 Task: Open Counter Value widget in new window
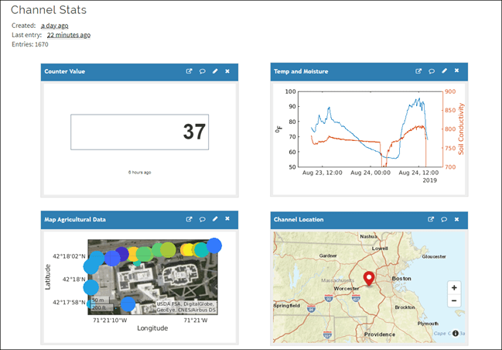[x=190, y=71]
